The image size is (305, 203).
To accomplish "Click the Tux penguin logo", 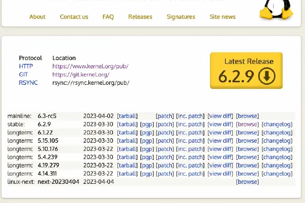I will tap(276, 9).
